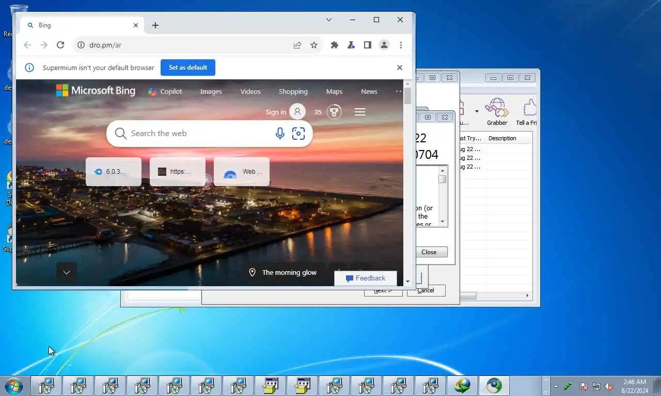661x396 pixels.
Task: Open the browser three-dot menu
Action: (x=401, y=45)
